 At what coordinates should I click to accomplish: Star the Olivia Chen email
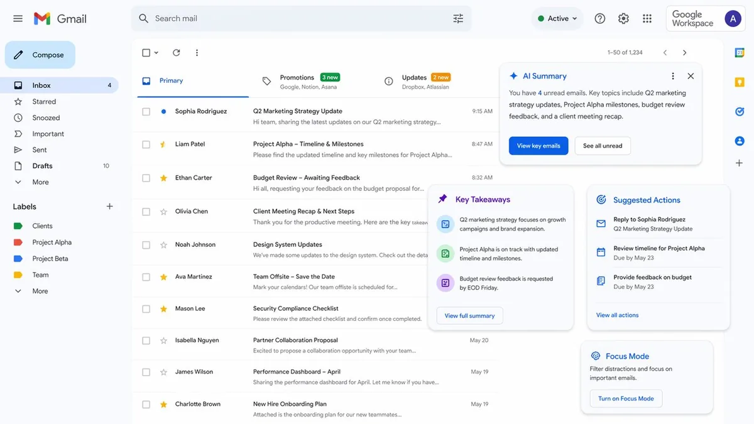coord(163,212)
